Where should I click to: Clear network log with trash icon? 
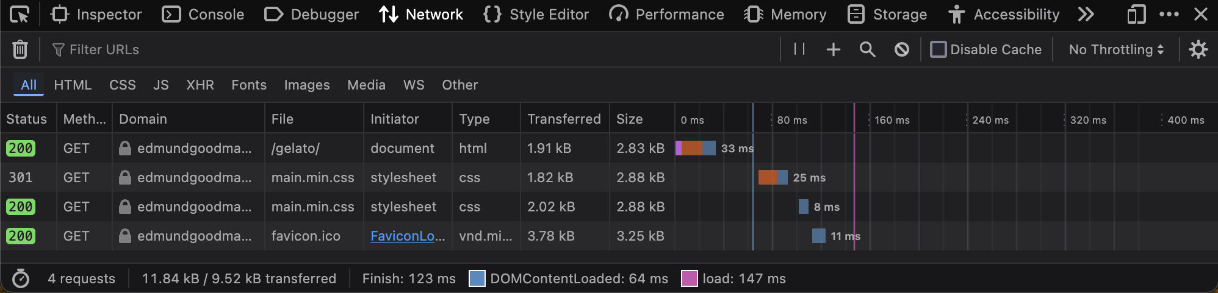click(x=20, y=49)
